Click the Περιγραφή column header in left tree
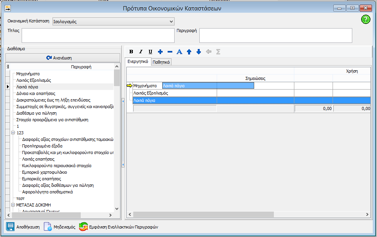 (81, 67)
